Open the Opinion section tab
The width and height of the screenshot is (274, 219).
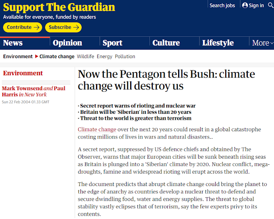[x=68, y=43]
